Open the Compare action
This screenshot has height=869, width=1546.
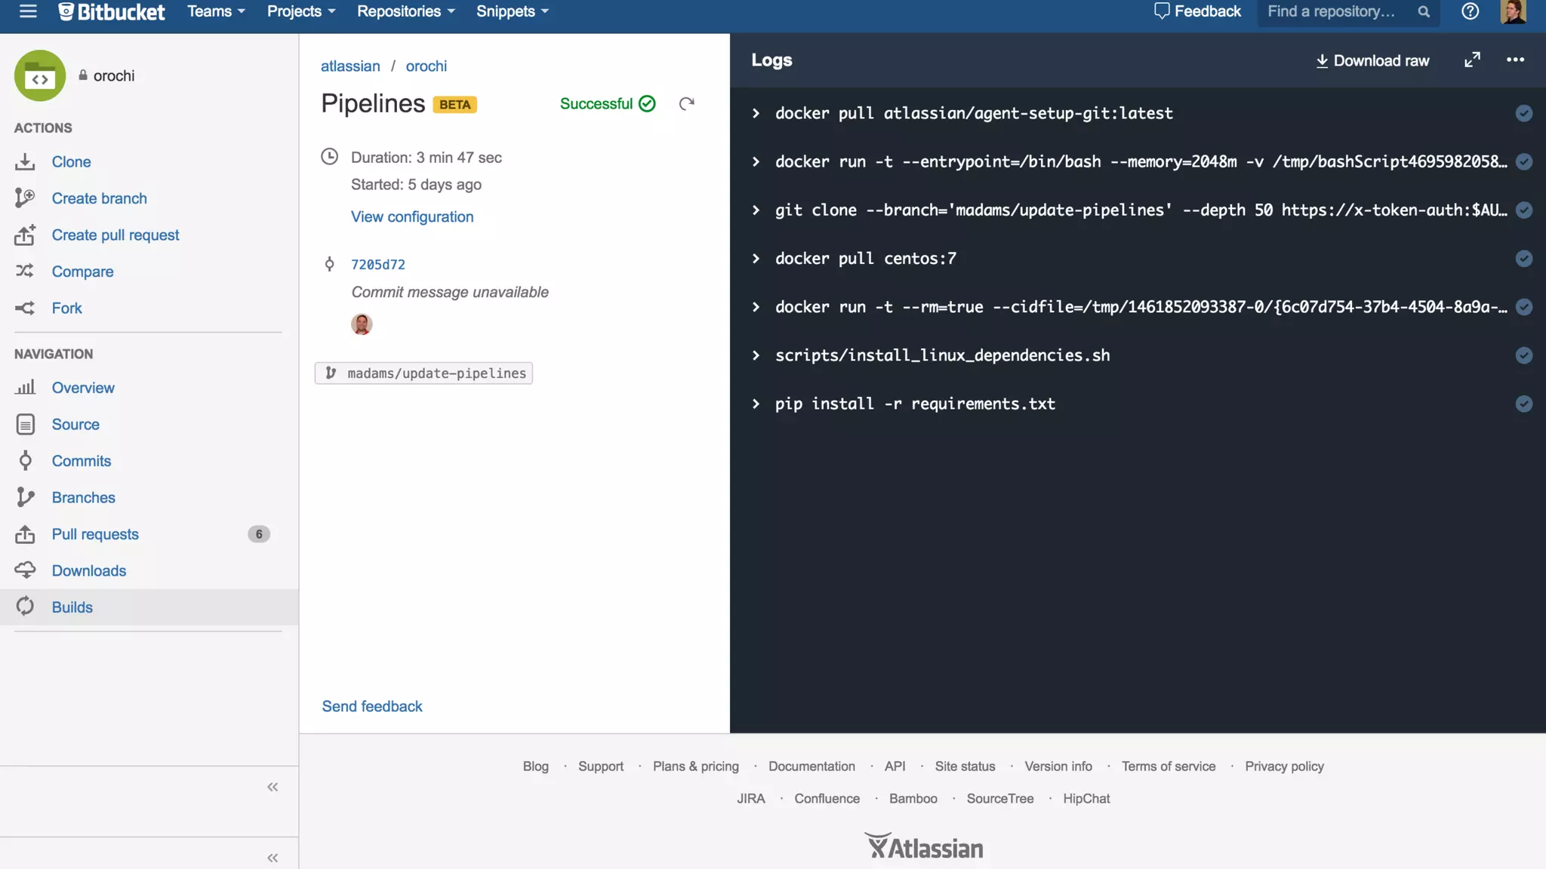tap(82, 272)
